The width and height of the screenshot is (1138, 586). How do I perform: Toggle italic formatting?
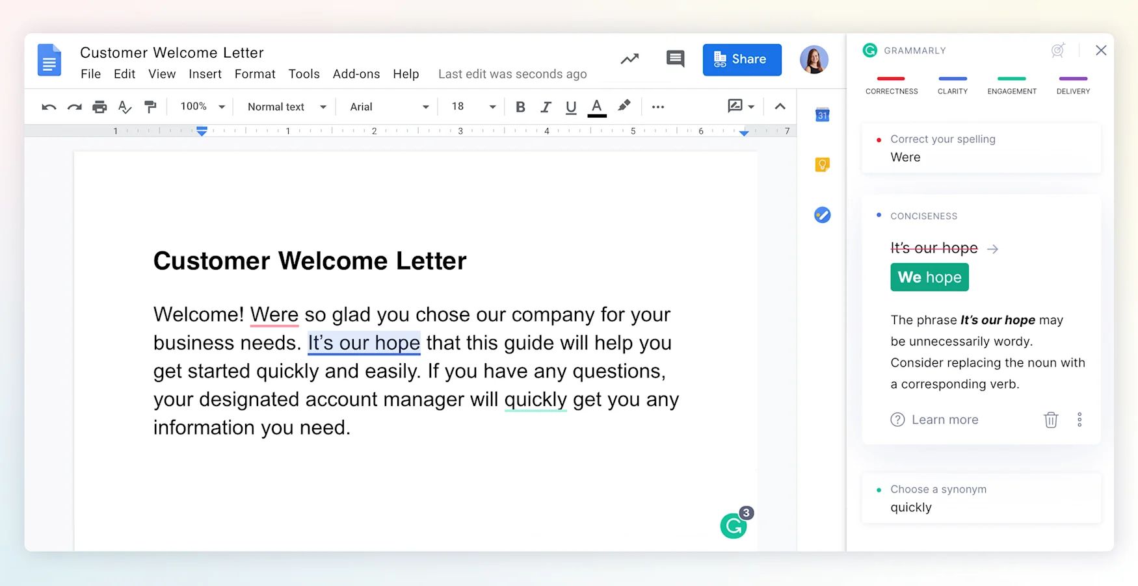(x=546, y=107)
